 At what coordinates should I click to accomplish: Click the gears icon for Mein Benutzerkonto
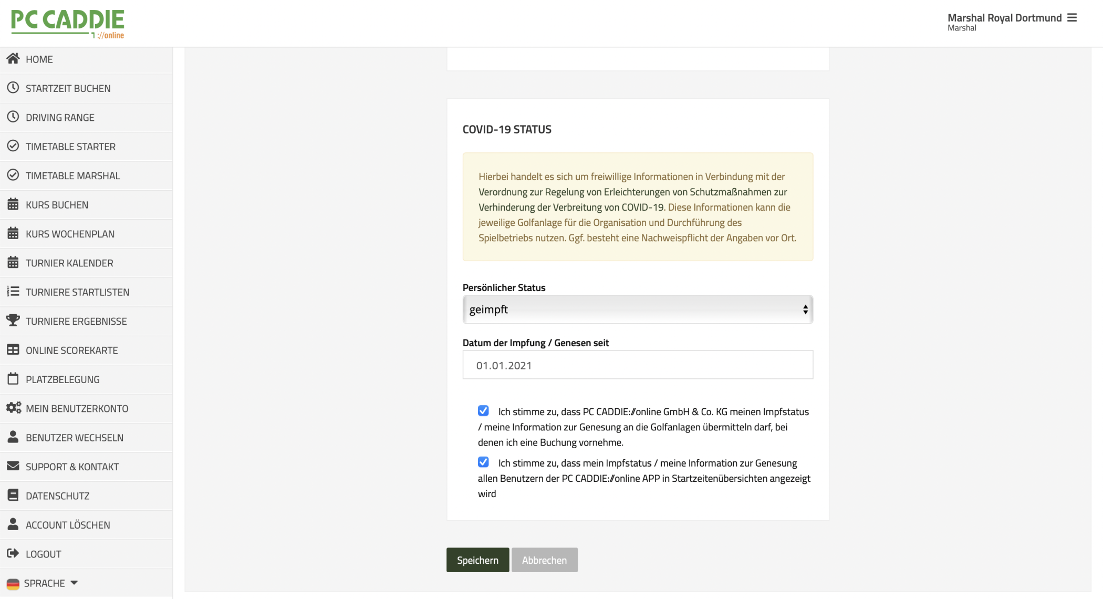pos(13,408)
